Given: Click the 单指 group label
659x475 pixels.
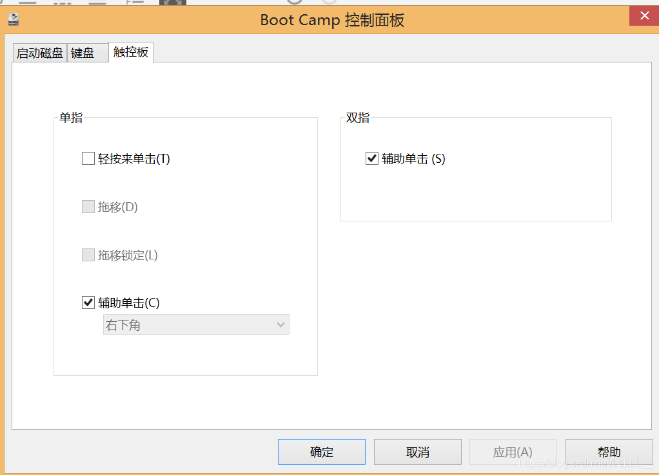Looking at the screenshot, I should click(71, 118).
